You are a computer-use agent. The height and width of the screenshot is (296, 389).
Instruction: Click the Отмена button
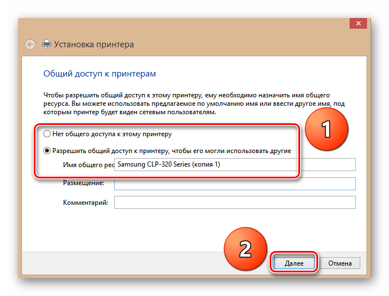(339, 263)
